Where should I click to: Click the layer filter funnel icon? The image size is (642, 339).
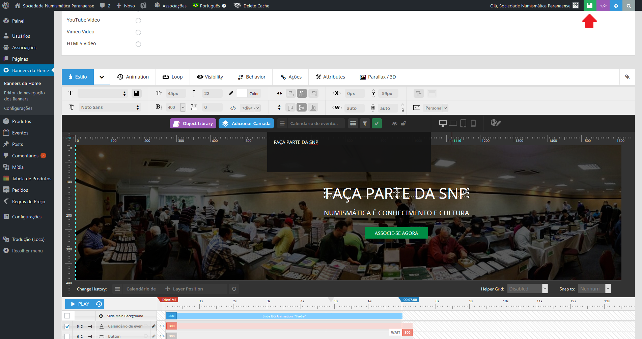365,123
